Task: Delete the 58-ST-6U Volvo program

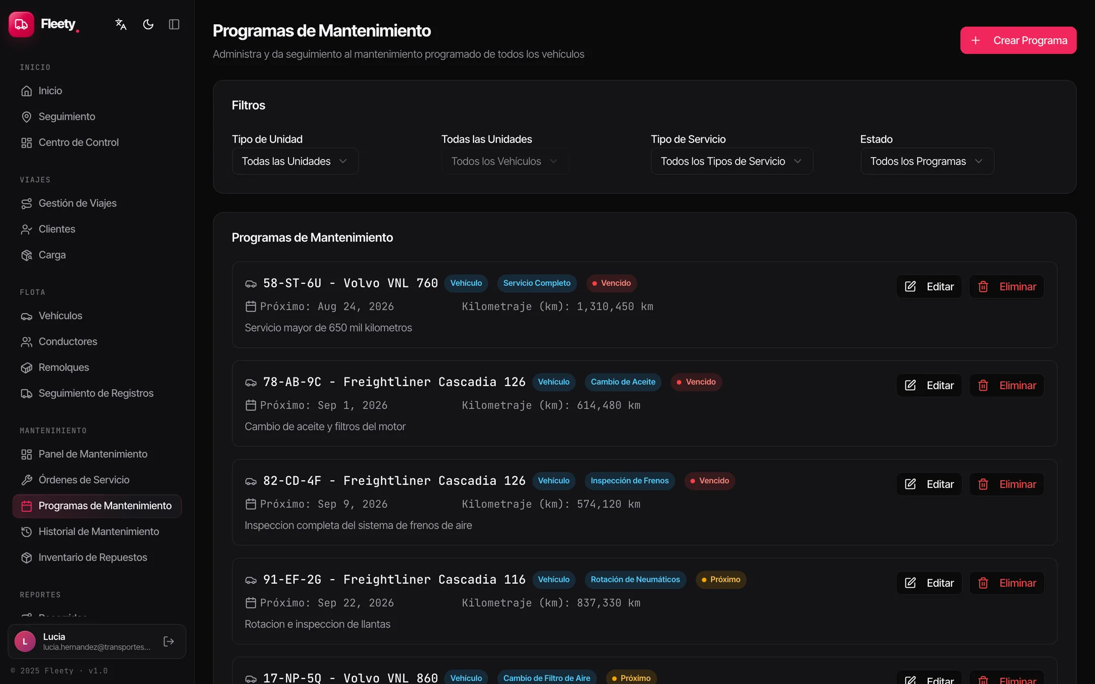Action: coord(1006,287)
